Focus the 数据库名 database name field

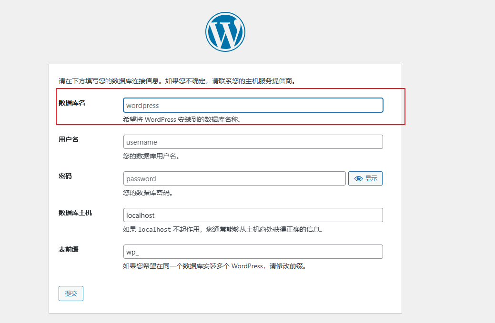point(253,105)
